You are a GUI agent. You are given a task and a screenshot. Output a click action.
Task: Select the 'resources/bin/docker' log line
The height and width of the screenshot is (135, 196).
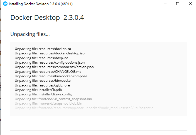[43, 81]
